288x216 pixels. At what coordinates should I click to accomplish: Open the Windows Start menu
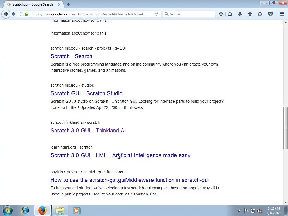click(x=8, y=210)
